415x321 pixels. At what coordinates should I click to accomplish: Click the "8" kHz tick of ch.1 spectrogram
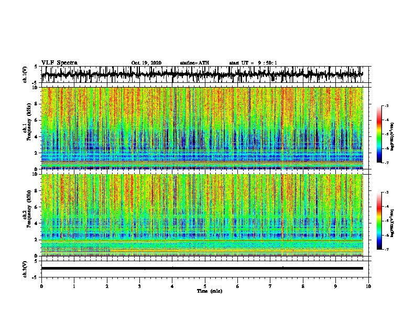coord(37,104)
